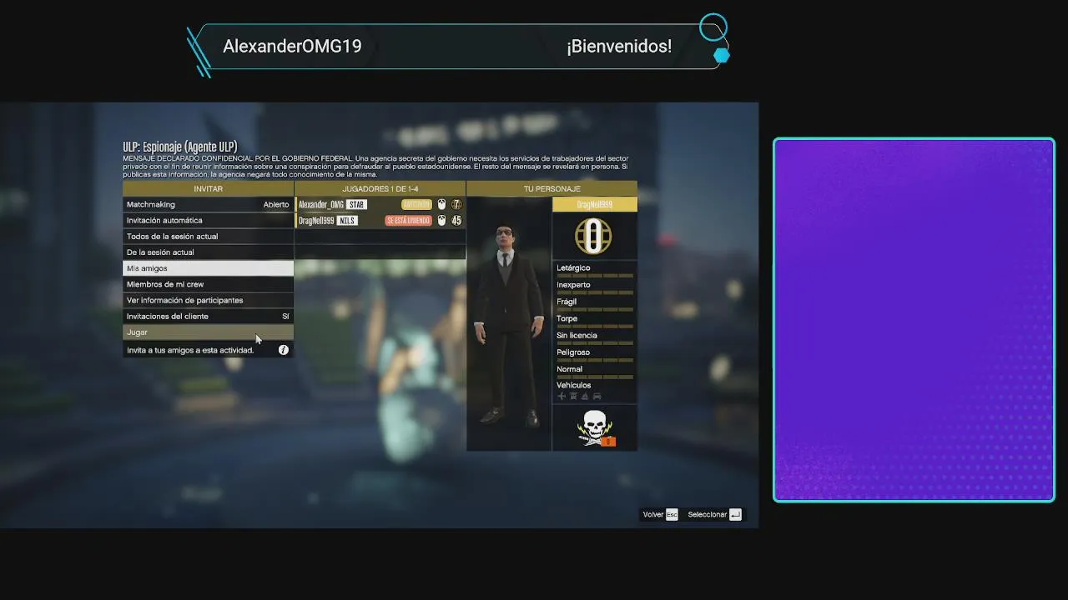
Task: Click DragNell999 character name banner
Action: [595, 205]
